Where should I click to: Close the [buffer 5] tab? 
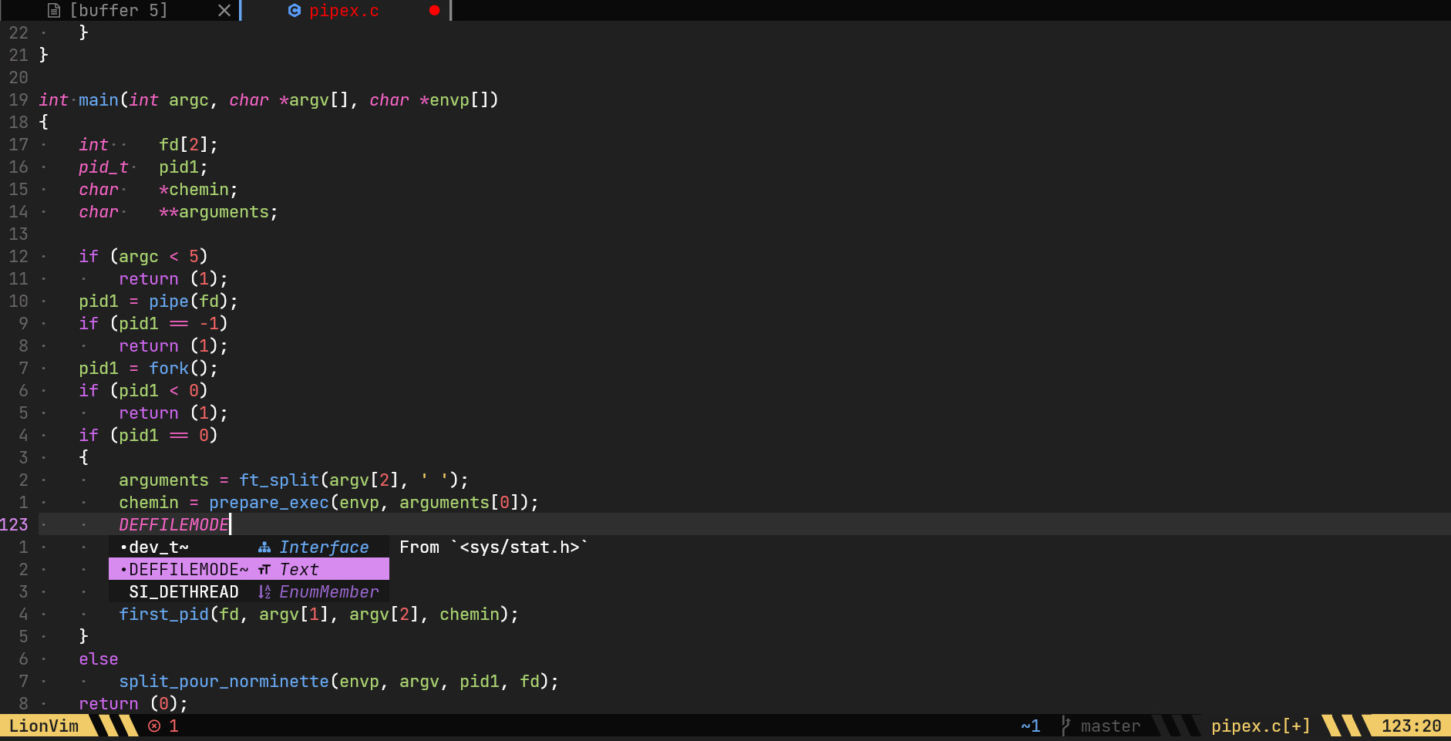point(224,11)
